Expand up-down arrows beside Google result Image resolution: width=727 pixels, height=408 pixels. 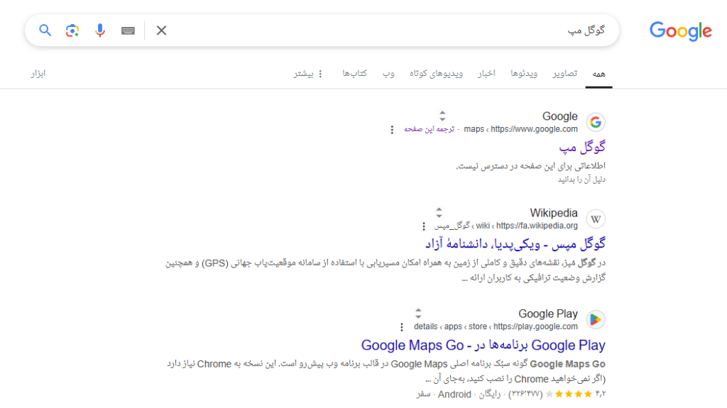pos(442,116)
